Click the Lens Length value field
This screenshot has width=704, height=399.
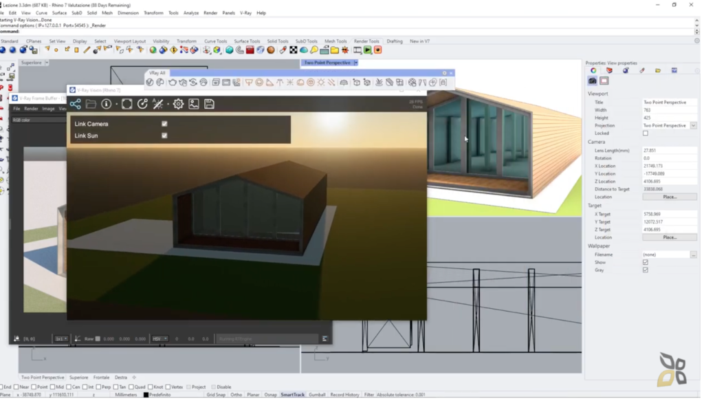(670, 151)
